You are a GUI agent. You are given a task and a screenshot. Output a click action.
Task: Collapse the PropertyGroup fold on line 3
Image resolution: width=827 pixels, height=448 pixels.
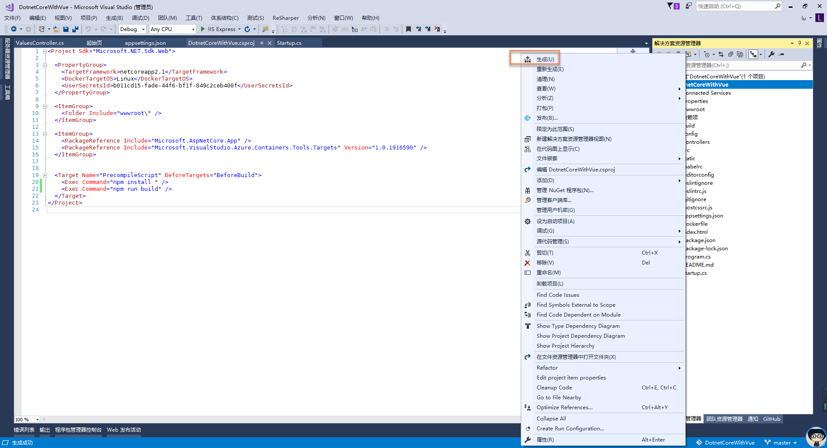[x=45, y=65]
